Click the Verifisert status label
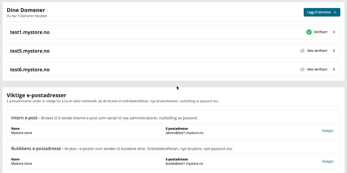The height and width of the screenshot is (173, 347). [x=321, y=32]
